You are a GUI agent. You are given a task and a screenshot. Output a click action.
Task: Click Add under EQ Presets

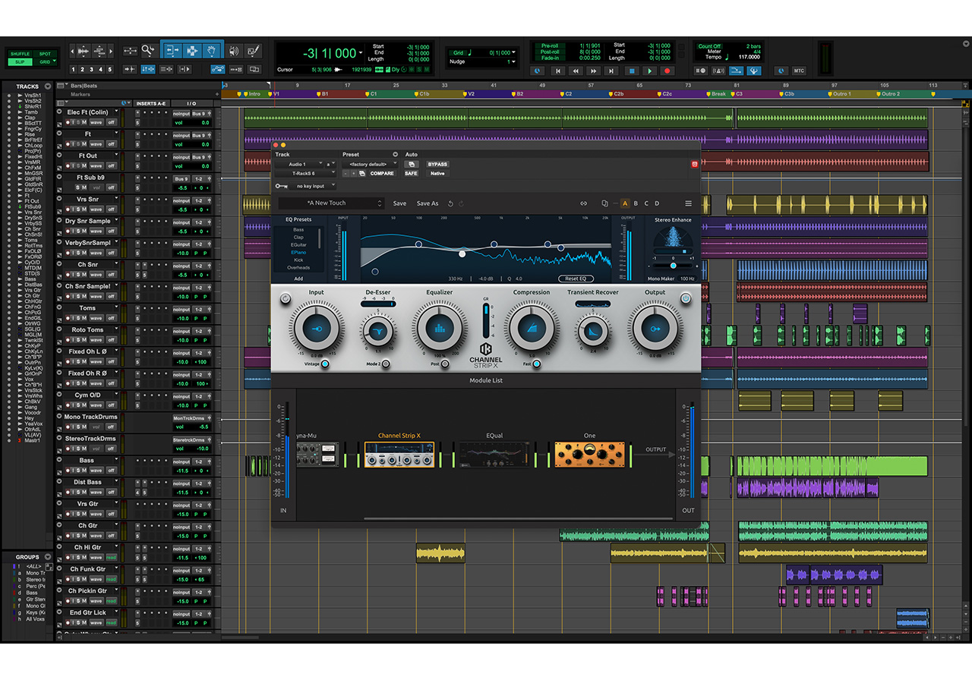click(298, 279)
